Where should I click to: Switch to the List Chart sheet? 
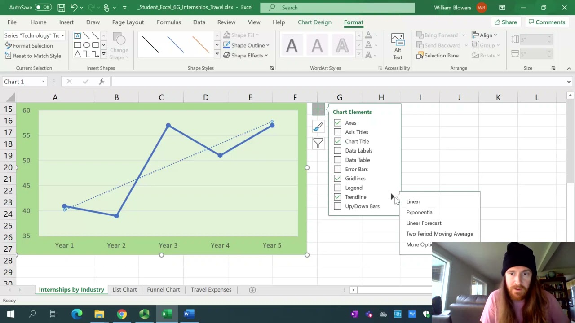pos(124,290)
